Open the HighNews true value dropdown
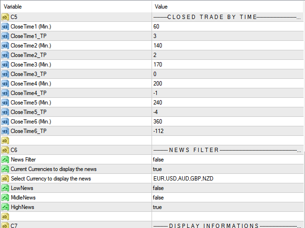Viewport: 305px width, 228px height. (x=228, y=207)
